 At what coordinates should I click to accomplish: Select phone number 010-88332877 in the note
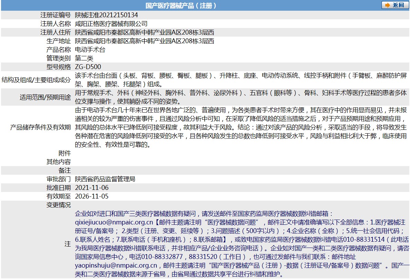162,257
